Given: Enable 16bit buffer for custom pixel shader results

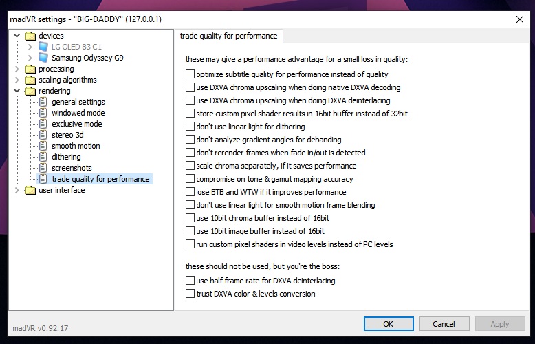Looking at the screenshot, I should pyautogui.click(x=190, y=114).
